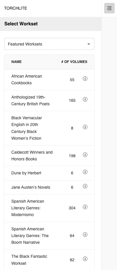The height and width of the screenshot is (270, 117).
Task: Show info for Anthologized 19th-Century British Poets
Action: point(85,99)
